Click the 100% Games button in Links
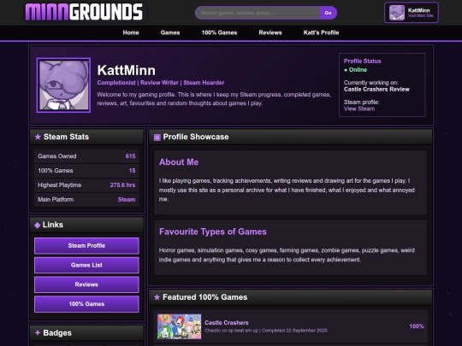 86,304
